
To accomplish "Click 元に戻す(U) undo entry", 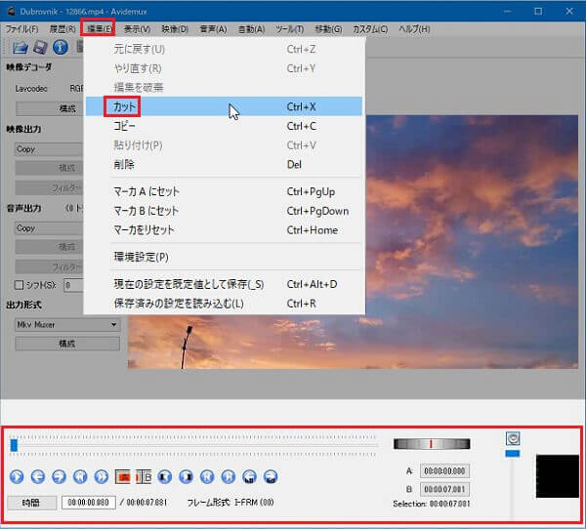I will click(224, 50).
